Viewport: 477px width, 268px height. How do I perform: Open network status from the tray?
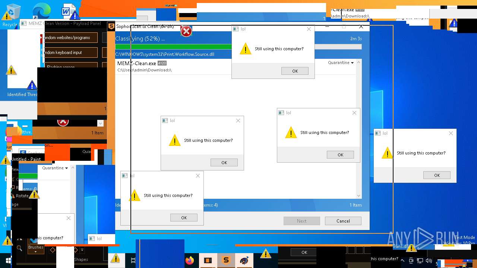pos(420,261)
